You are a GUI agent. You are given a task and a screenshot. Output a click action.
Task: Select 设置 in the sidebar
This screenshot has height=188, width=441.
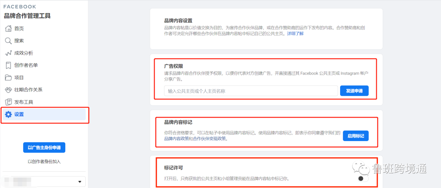click(x=44, y=114)
